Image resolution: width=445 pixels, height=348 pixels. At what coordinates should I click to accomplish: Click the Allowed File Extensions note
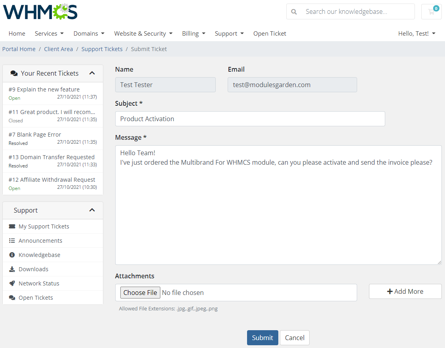[x=168, y=308]
